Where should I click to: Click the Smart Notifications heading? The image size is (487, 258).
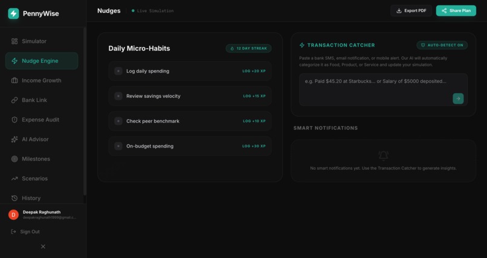pos(326,128)
